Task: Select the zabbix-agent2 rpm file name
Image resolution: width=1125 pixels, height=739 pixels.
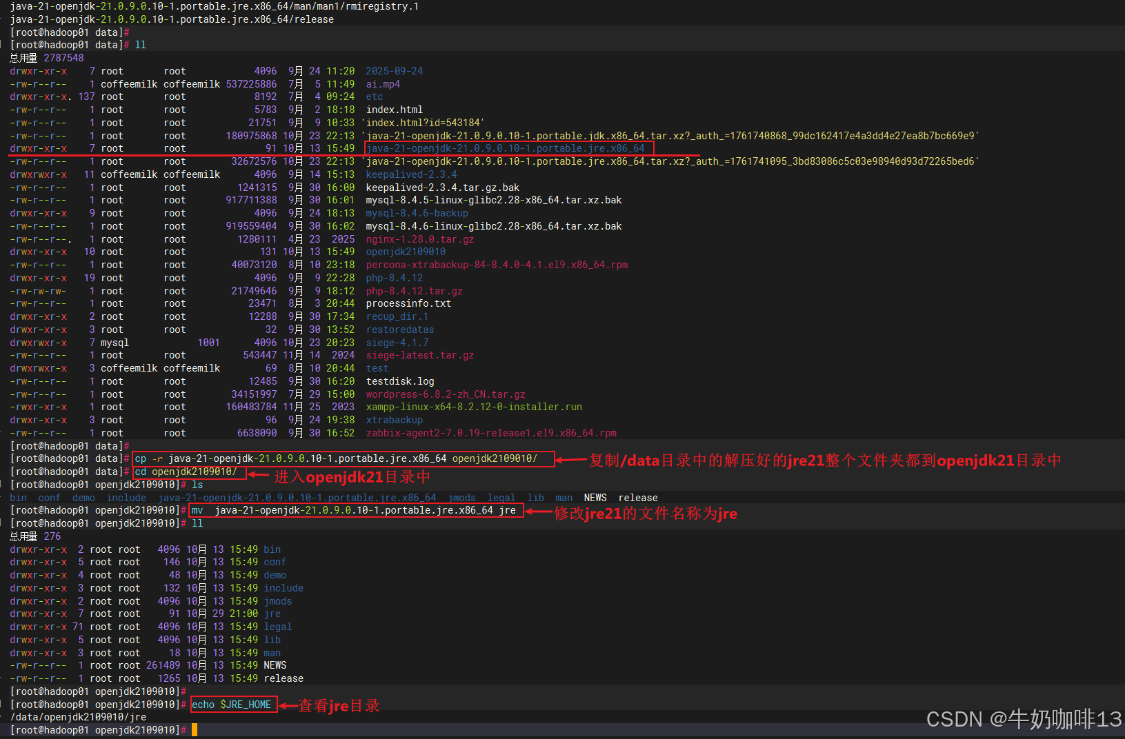Action: pos(491,433)
